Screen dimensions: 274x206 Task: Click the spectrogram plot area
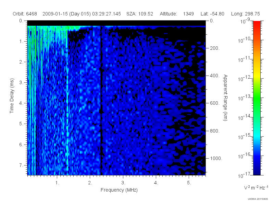pos(116,98)
